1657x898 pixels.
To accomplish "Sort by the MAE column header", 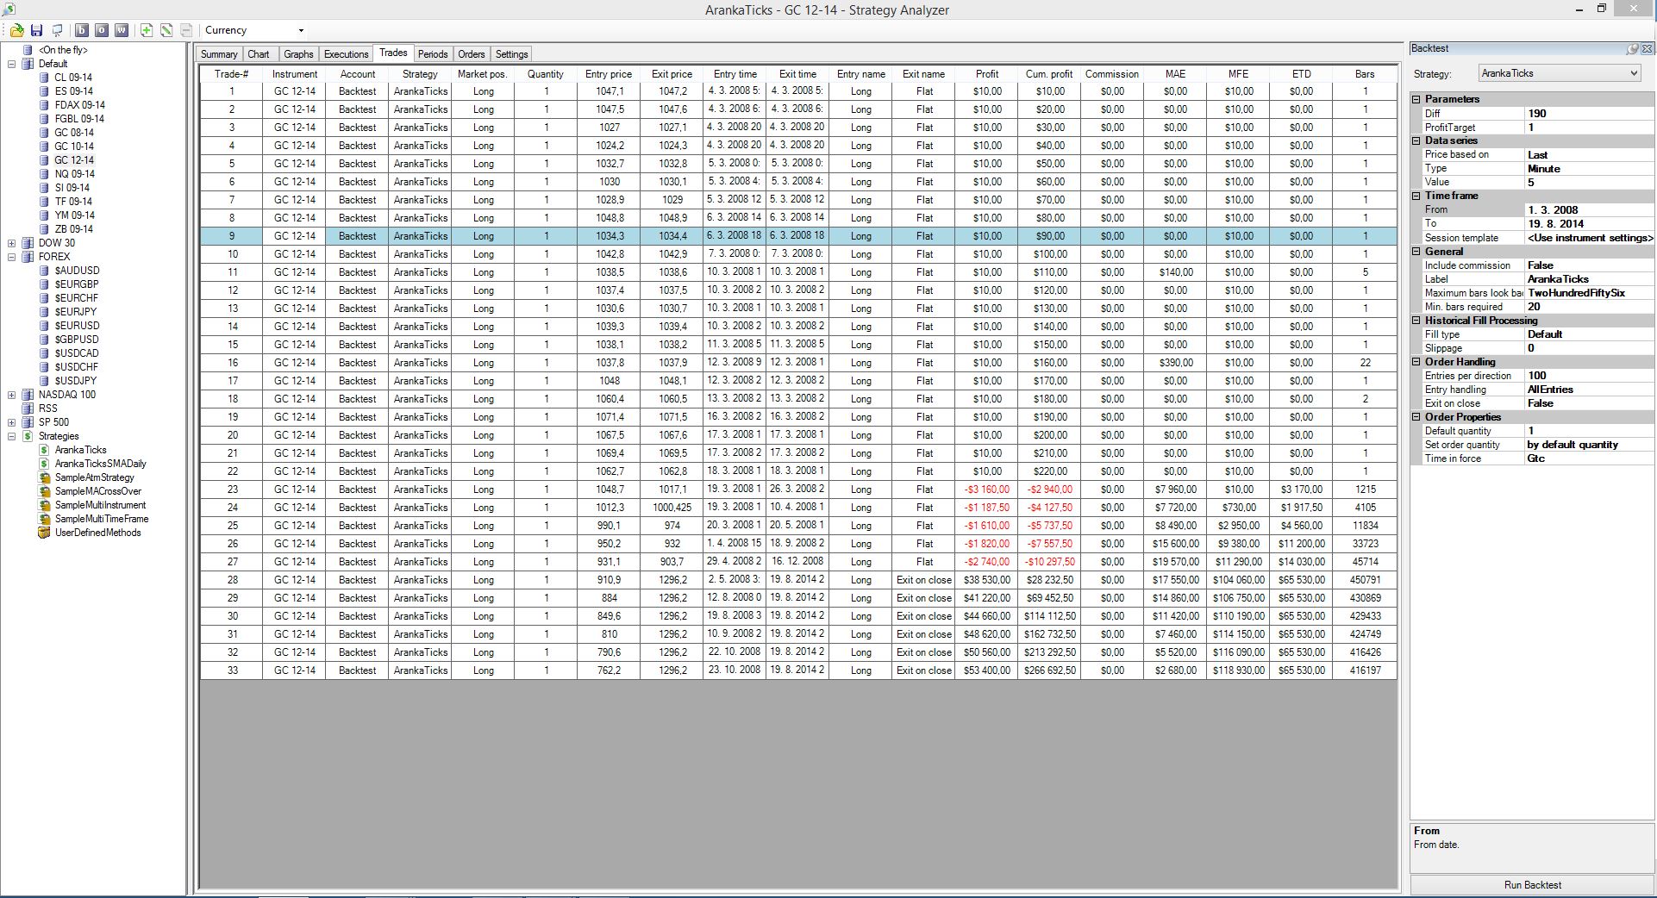I will [x=1175, y=74].
